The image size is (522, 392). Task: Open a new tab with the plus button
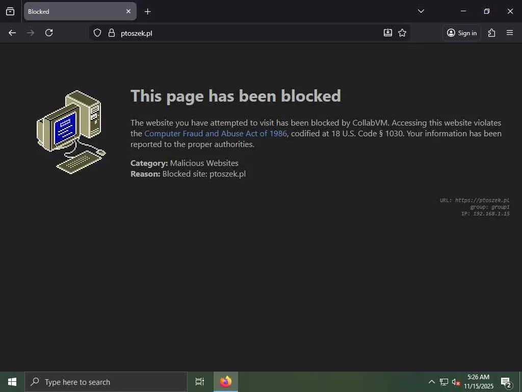[x=147, y=12]
